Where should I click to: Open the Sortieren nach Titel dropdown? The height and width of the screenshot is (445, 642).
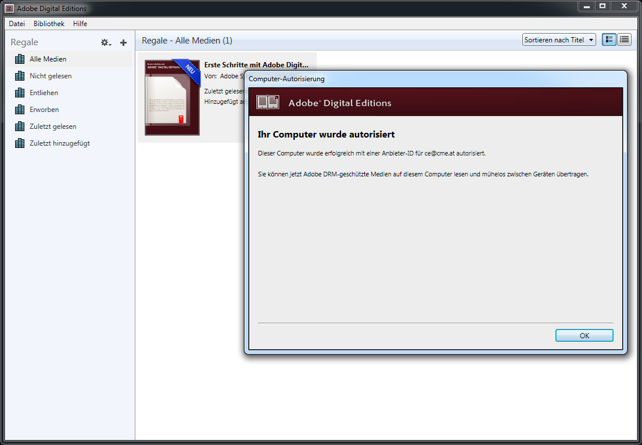coord(559,40)
